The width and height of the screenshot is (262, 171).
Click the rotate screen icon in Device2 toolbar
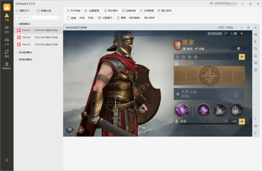(255, 63)
